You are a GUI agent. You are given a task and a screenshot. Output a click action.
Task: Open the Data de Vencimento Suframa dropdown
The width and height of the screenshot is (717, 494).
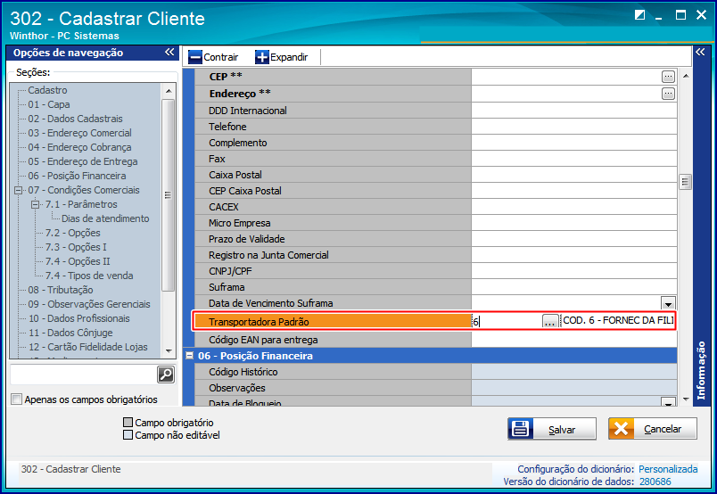click(668, 303)
